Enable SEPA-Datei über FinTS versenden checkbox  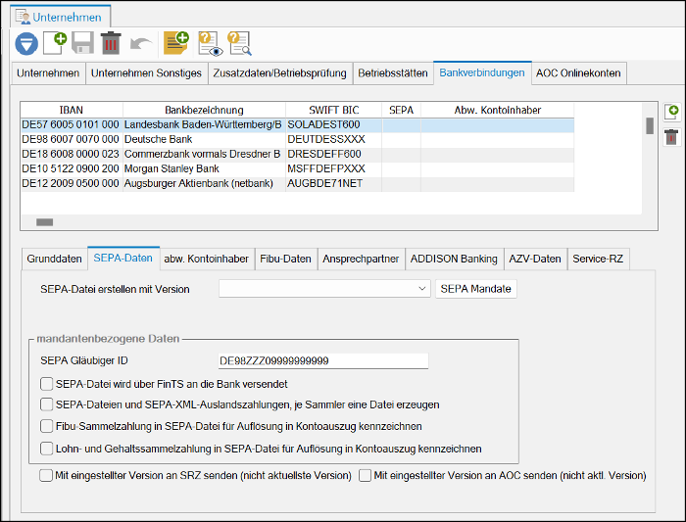click(x=46, y=384)
